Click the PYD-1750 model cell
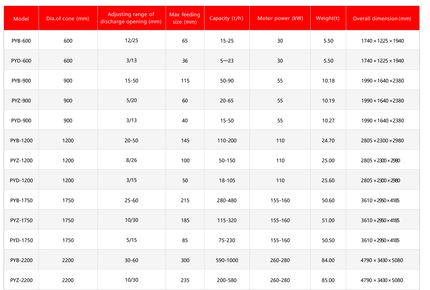 click(x=21, y=240)
